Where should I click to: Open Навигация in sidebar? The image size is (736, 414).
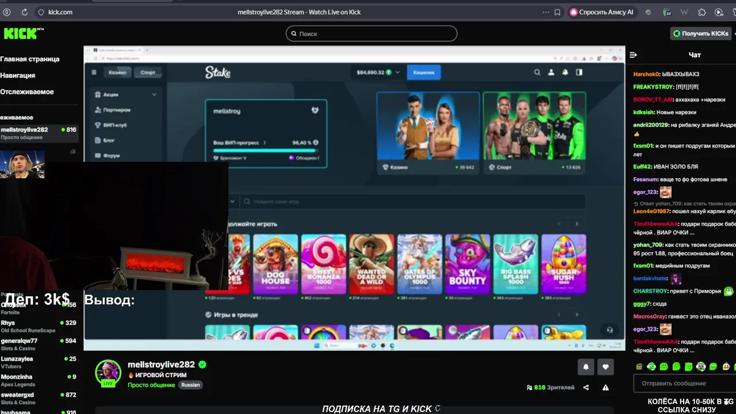(x=18, y=75)
